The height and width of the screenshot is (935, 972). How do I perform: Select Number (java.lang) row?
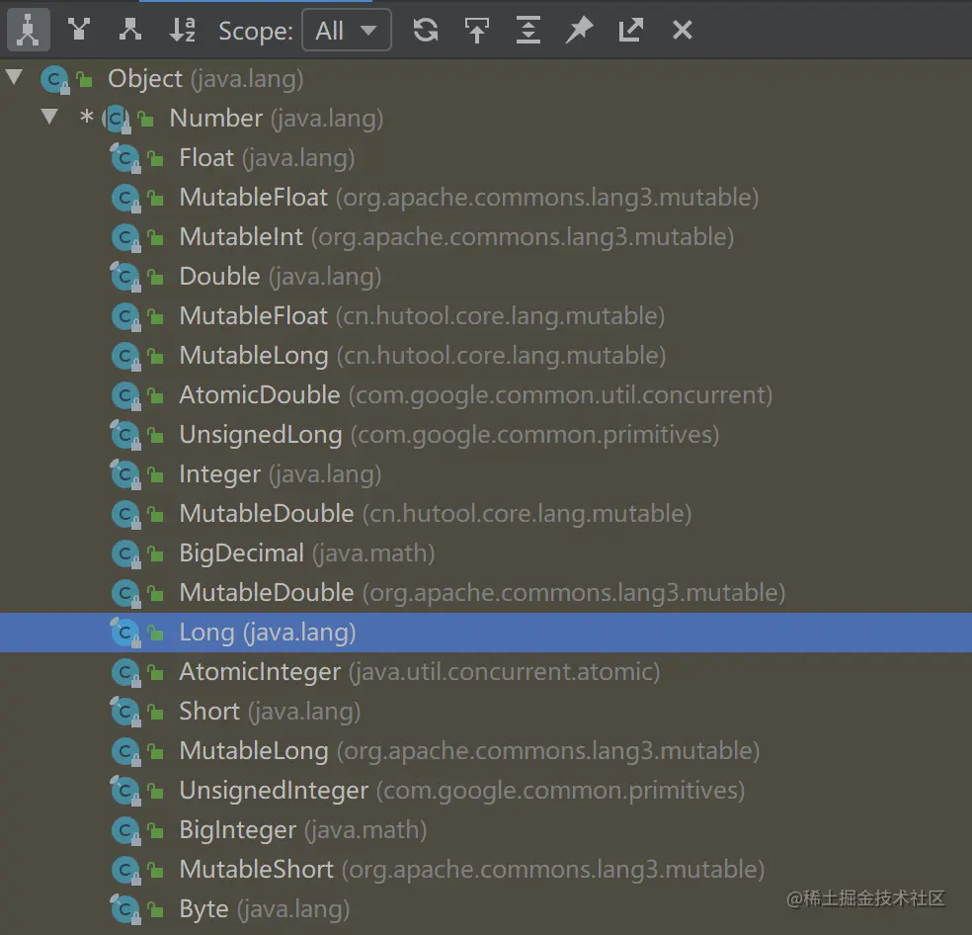486,118
